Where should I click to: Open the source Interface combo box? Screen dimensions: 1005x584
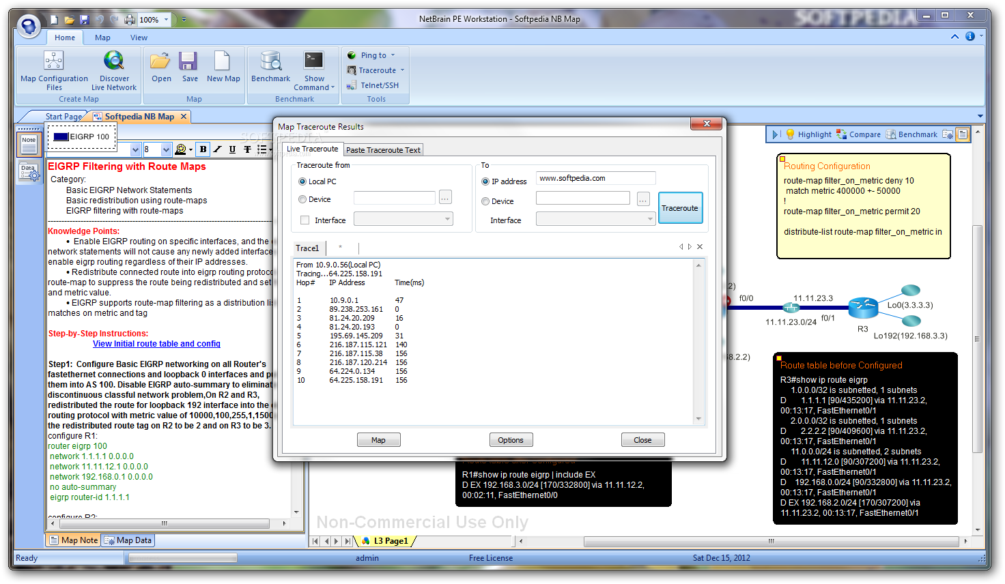point(403,219)
